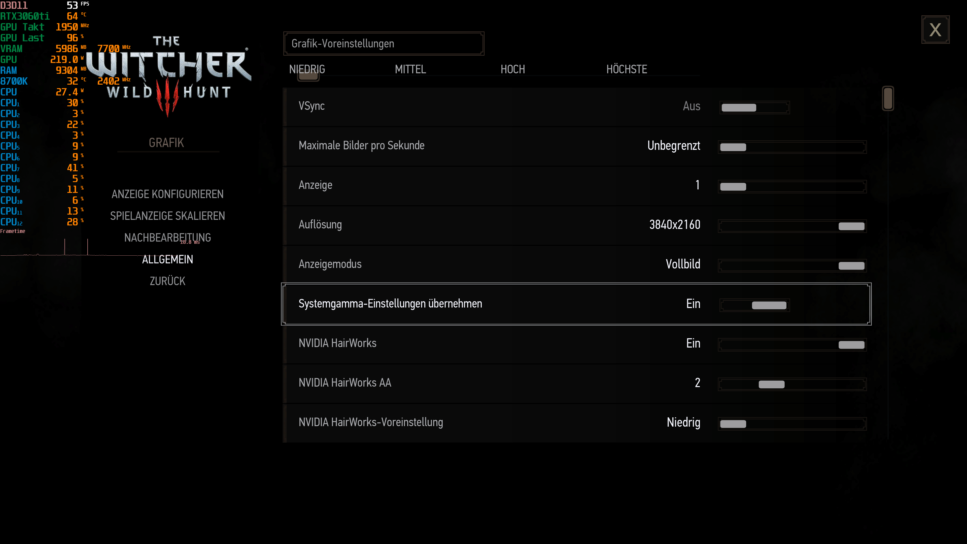
Task: Open Spielanzeige skalieren menu entry
Action: click(x=167, y=216)
